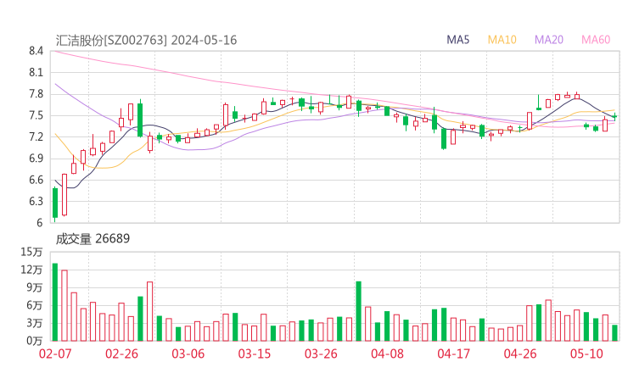Viewport: 628px width, 373px height.
Task: Click the first green candlestick at 02-07
Action: pos(55,203)
